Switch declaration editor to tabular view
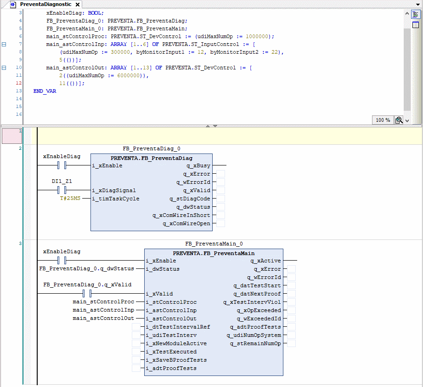Image resolution: width=423 pixels, height=387 pixels. click(415, 25)
